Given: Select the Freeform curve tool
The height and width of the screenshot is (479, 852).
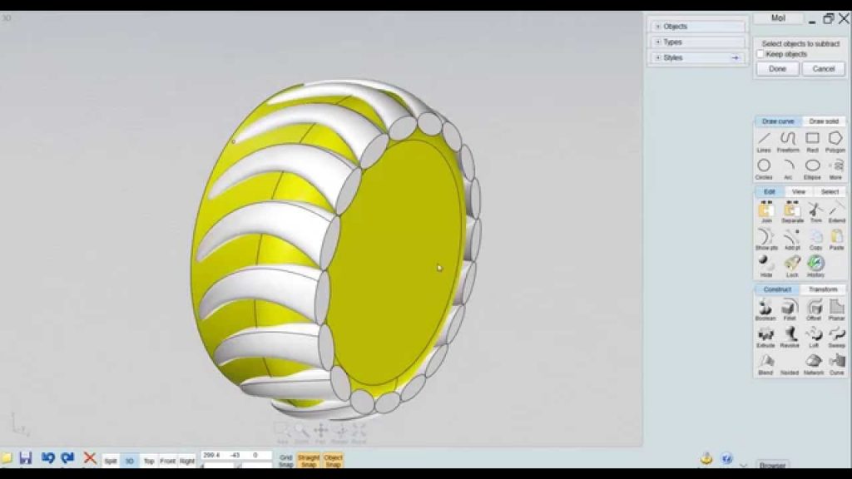Looking at the screenshot, I should 788,141.
